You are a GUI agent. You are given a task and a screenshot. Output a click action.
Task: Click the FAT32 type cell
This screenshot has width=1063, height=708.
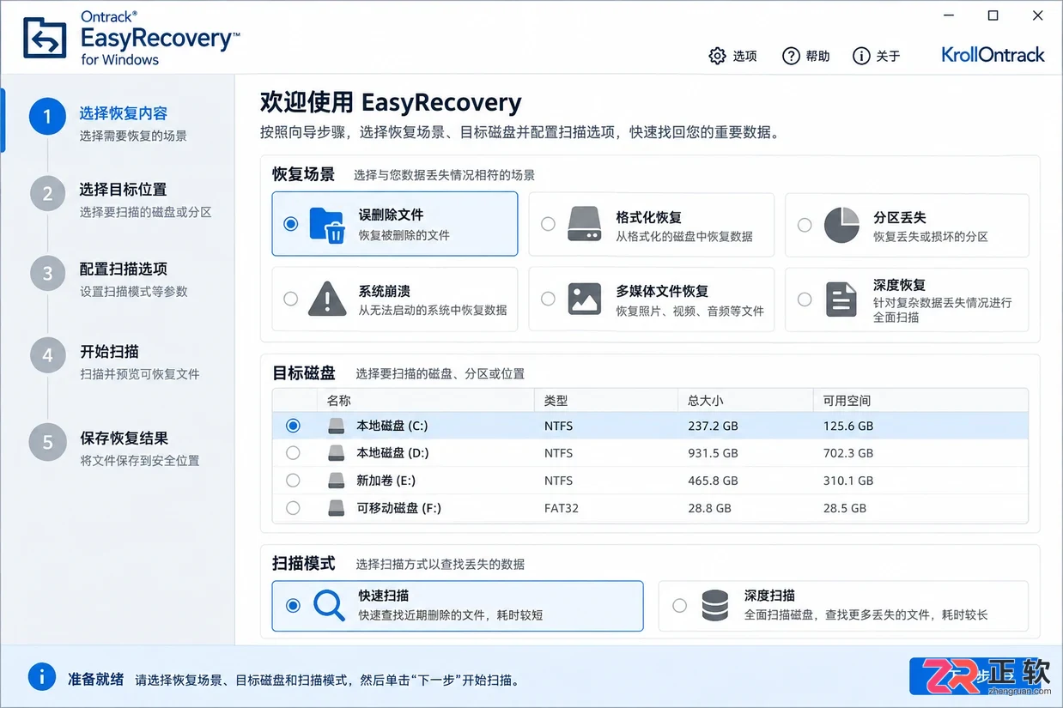click(562, 508)
